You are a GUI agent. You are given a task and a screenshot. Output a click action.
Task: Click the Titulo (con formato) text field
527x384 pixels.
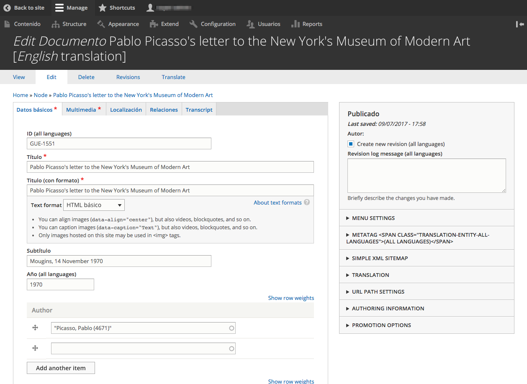point(170,190)
